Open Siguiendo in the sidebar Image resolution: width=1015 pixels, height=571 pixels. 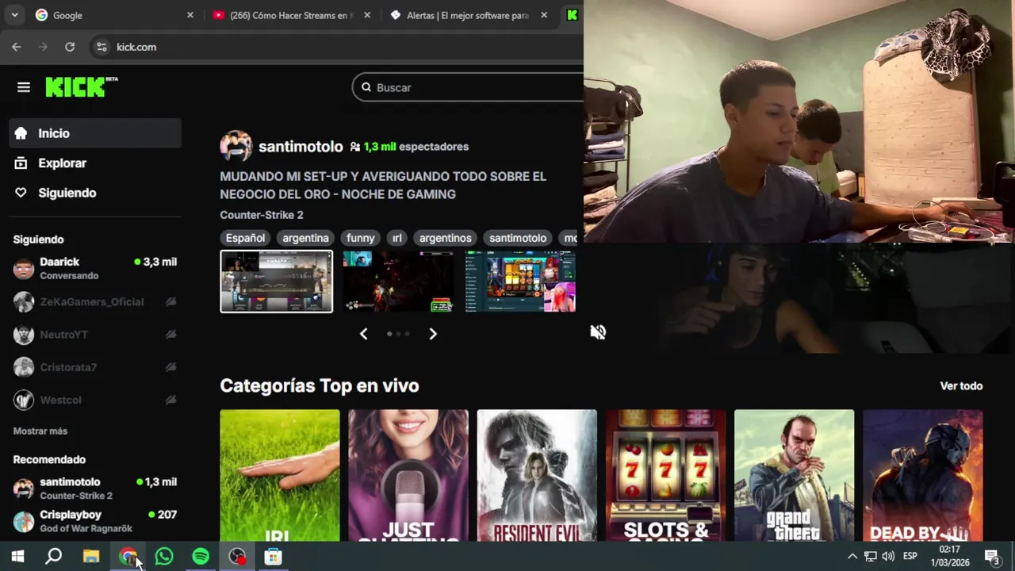point(95,193)
